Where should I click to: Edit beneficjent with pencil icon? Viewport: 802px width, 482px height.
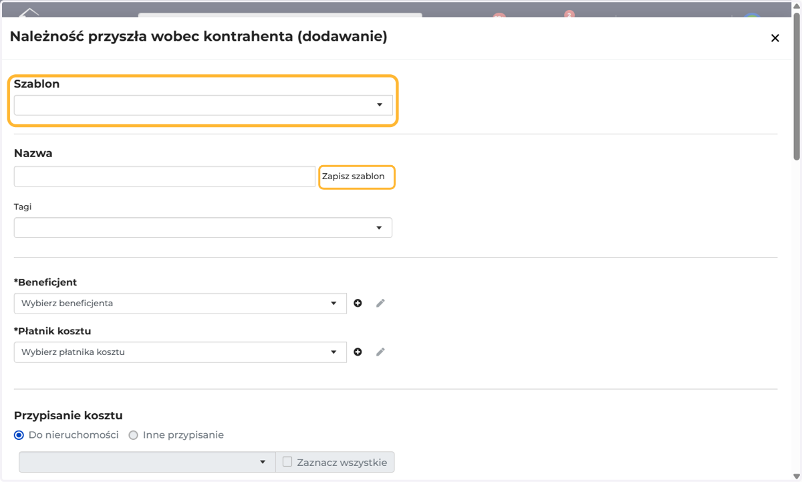[x=380, y=303]
